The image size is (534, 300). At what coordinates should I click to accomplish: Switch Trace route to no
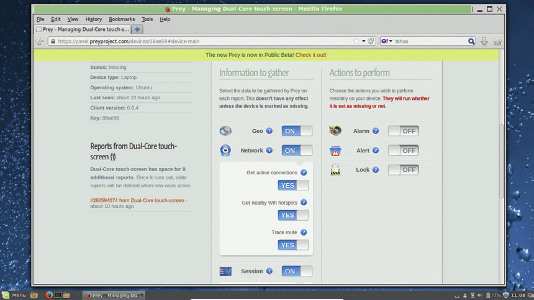tap(293, 245)
